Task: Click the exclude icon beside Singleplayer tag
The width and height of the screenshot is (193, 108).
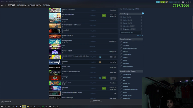Action: pyautogui.click(x=141, y=29)
